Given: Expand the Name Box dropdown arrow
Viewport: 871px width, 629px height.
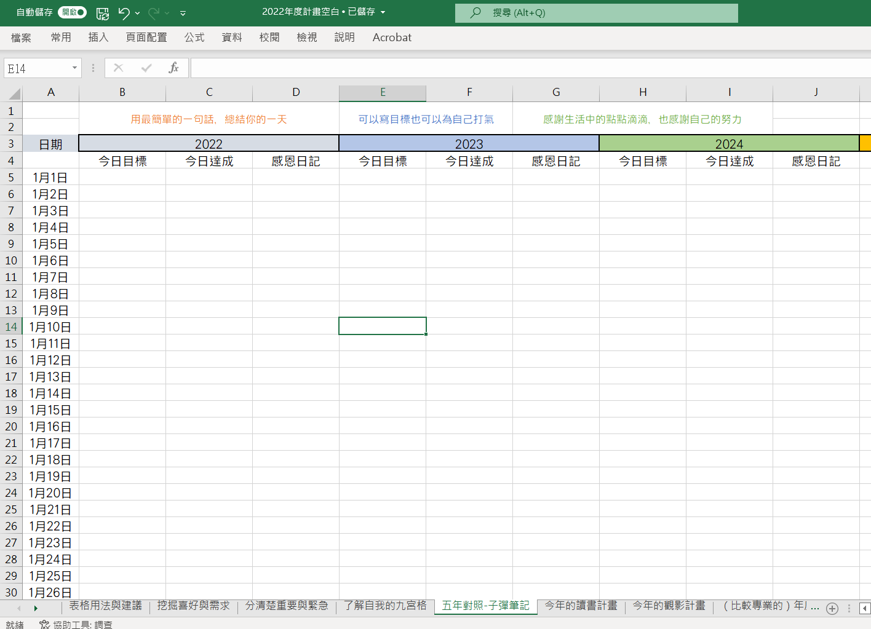Looking at the screenshot, I should (75, 68).
